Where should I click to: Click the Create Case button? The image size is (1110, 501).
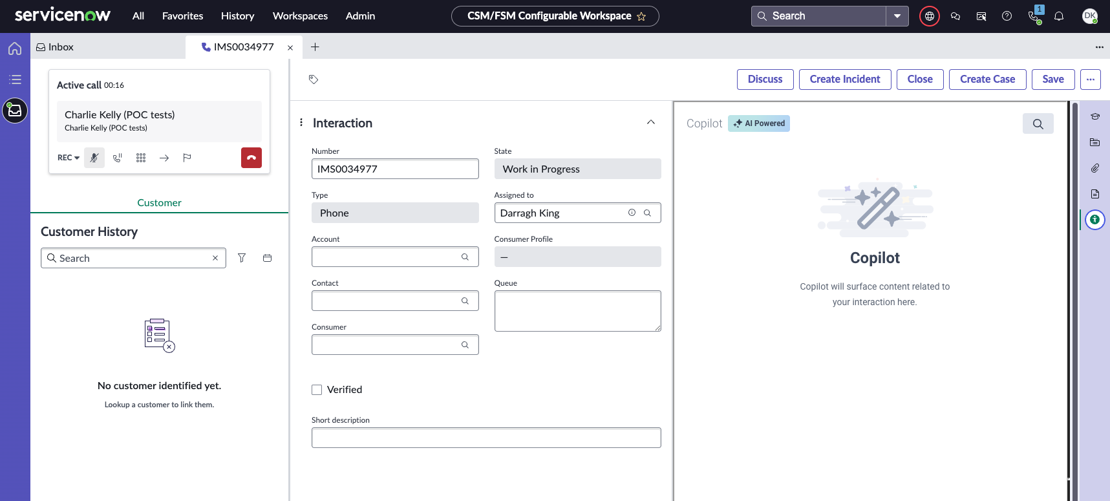[x=987, y=80]
